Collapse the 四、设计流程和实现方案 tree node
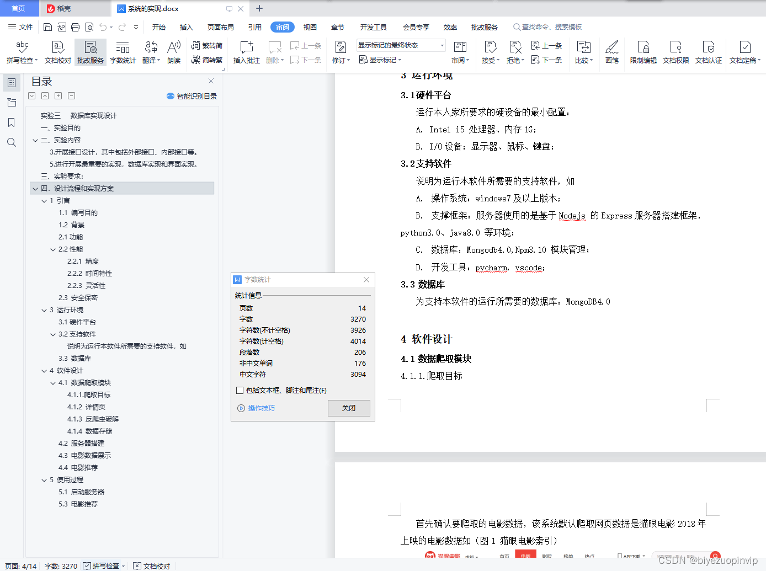 click(35, 189)
